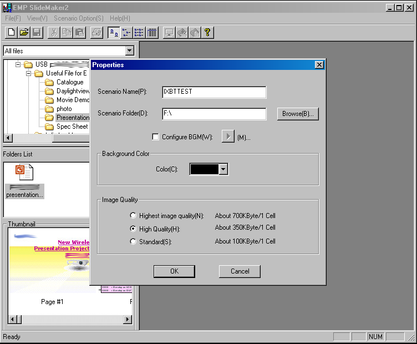Click the (M)... BGM file button
Image resolution: width=417 pixels, height=344 pixels.
[244, 138]
